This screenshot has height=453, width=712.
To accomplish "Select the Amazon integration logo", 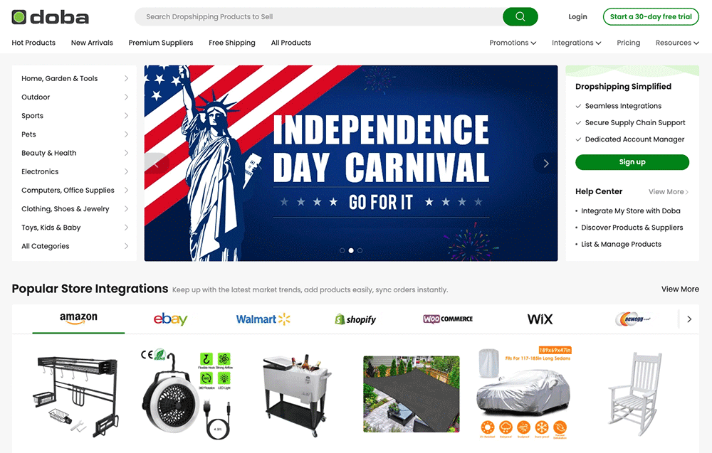I will 78,319.
